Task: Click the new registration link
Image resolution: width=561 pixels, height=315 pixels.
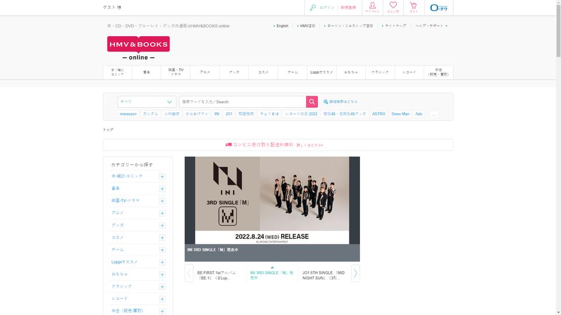Action: click(x=348, y=8)
